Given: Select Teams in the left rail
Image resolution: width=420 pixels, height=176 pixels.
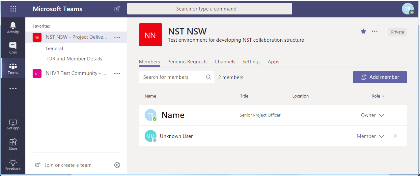Looking at the screenshot, I should [x=13, y=68].
